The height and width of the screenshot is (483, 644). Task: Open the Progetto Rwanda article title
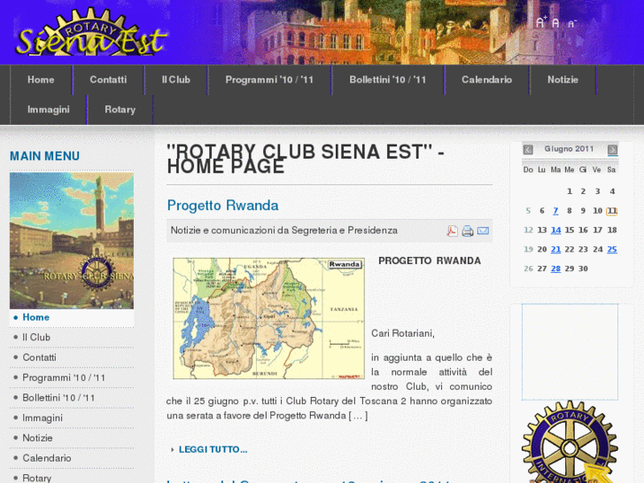[223, 205]
